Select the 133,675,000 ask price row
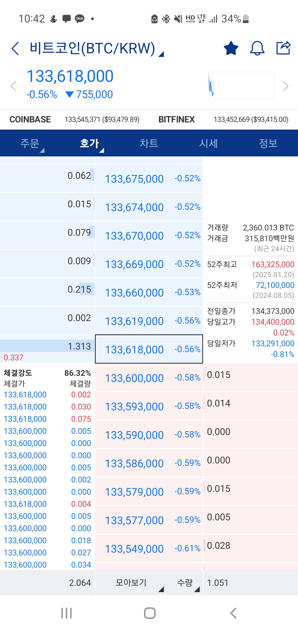 [x=149, y=179]
